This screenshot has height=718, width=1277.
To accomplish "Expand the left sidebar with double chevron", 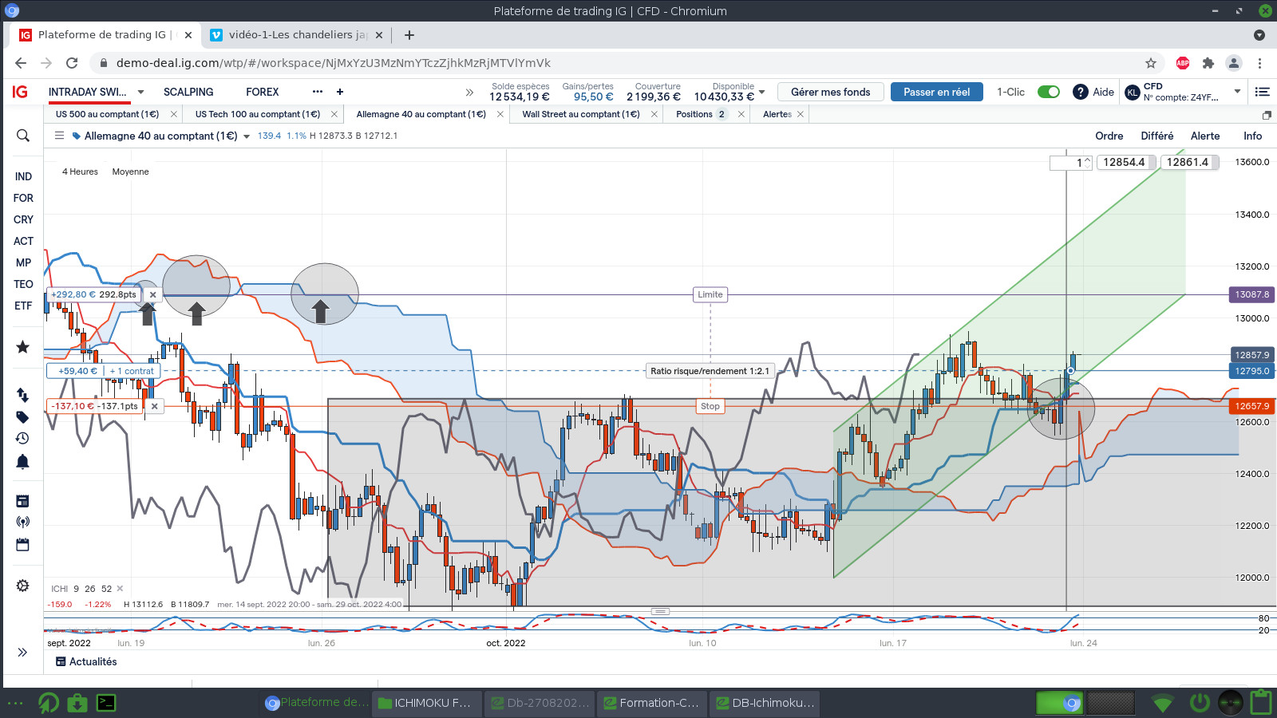I will pyautogui.click(x=23, y=653).
